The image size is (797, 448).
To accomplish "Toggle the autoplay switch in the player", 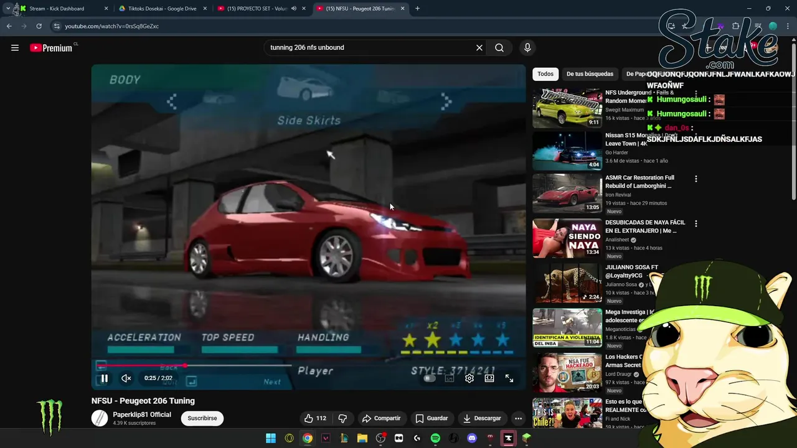I will [x=428, y=378].
